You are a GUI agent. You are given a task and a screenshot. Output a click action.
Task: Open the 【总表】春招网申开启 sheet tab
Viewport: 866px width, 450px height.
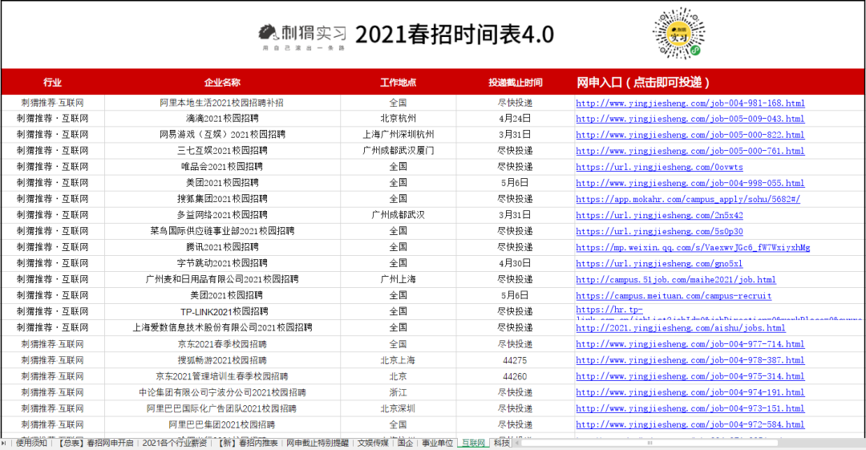pyautogui.click(x=95, y=444)
